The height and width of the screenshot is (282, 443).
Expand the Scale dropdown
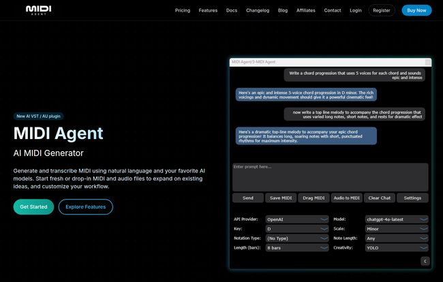pos(397,229)
